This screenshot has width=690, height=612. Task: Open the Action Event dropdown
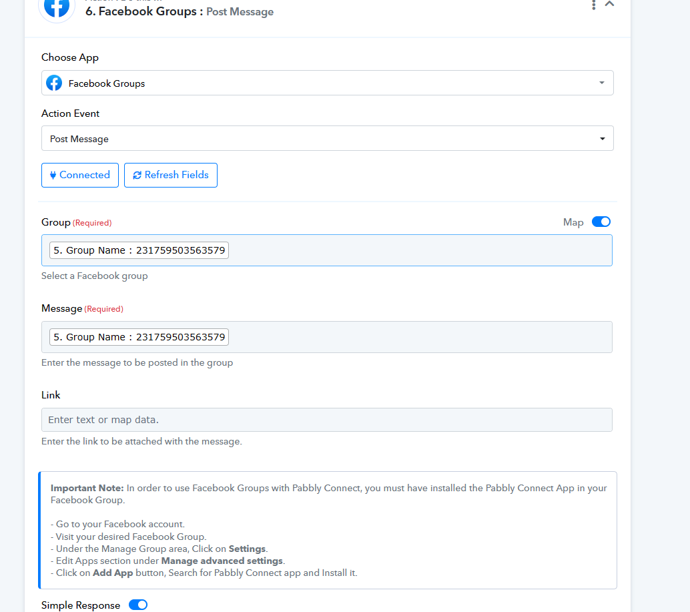click(328, 138)
